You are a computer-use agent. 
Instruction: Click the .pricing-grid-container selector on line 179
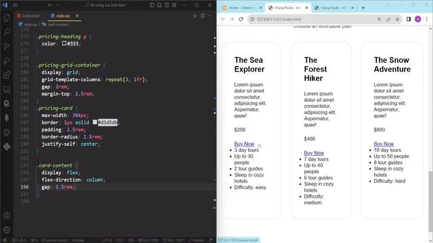pyautogui.click(x=68, y=65)
